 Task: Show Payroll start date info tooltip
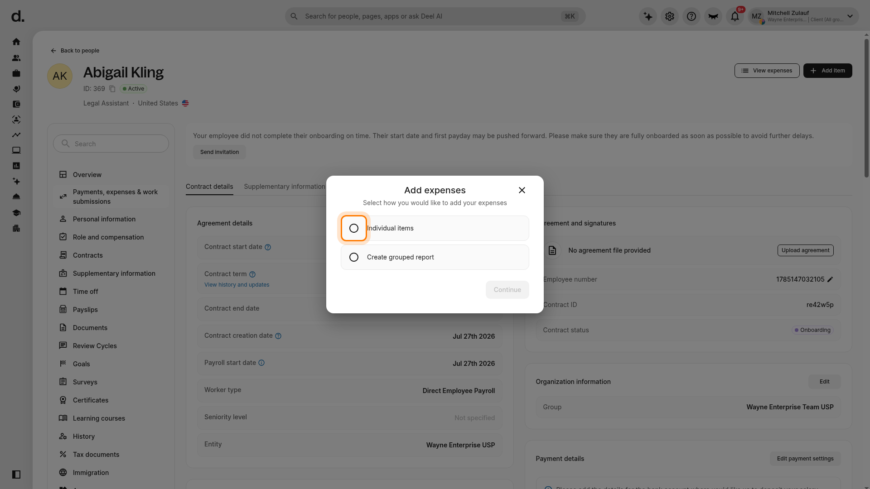261,363
